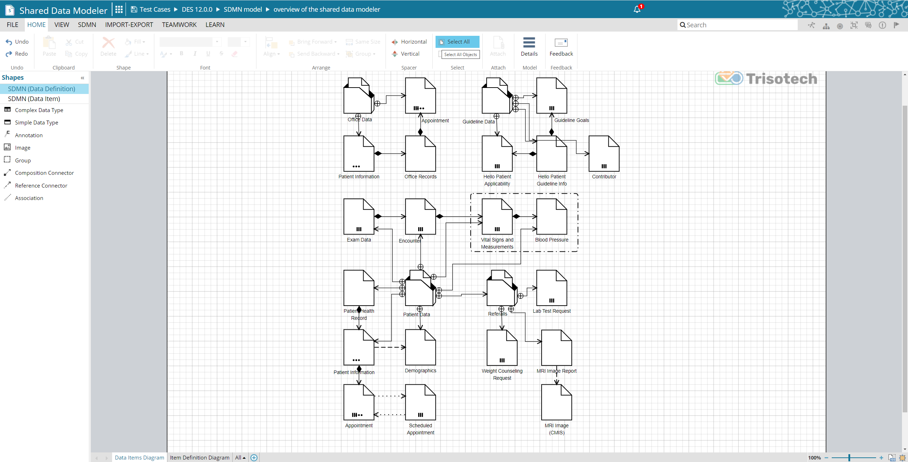The width and height of the screenshot is (908, 462).
Task: Apply Horizontal spacer
Action: [x=409, y=42]
